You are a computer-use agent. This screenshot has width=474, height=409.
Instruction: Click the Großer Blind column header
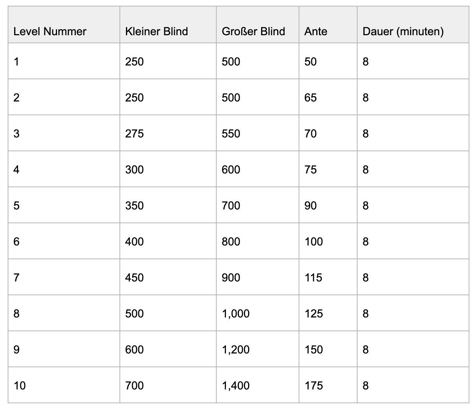point(253,31)
